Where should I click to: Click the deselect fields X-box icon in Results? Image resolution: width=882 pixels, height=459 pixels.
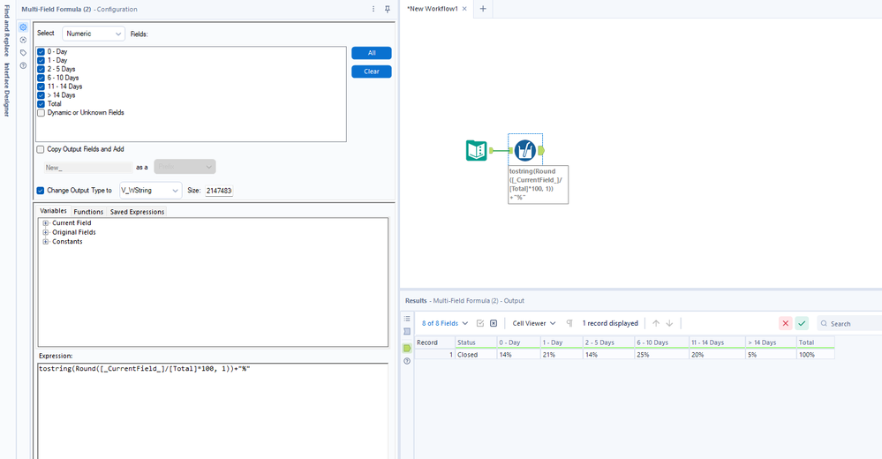tap(494, 323)
